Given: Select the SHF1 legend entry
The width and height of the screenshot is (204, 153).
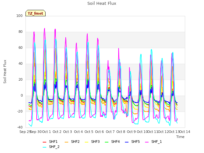Looking at the screenshot, I should point(50,142).
